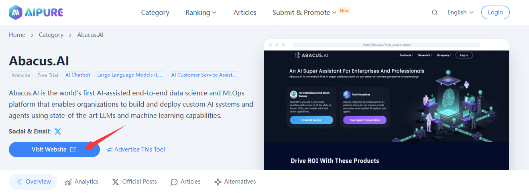Click the Abacus.AI breadcrumb

tap(90, 35)
